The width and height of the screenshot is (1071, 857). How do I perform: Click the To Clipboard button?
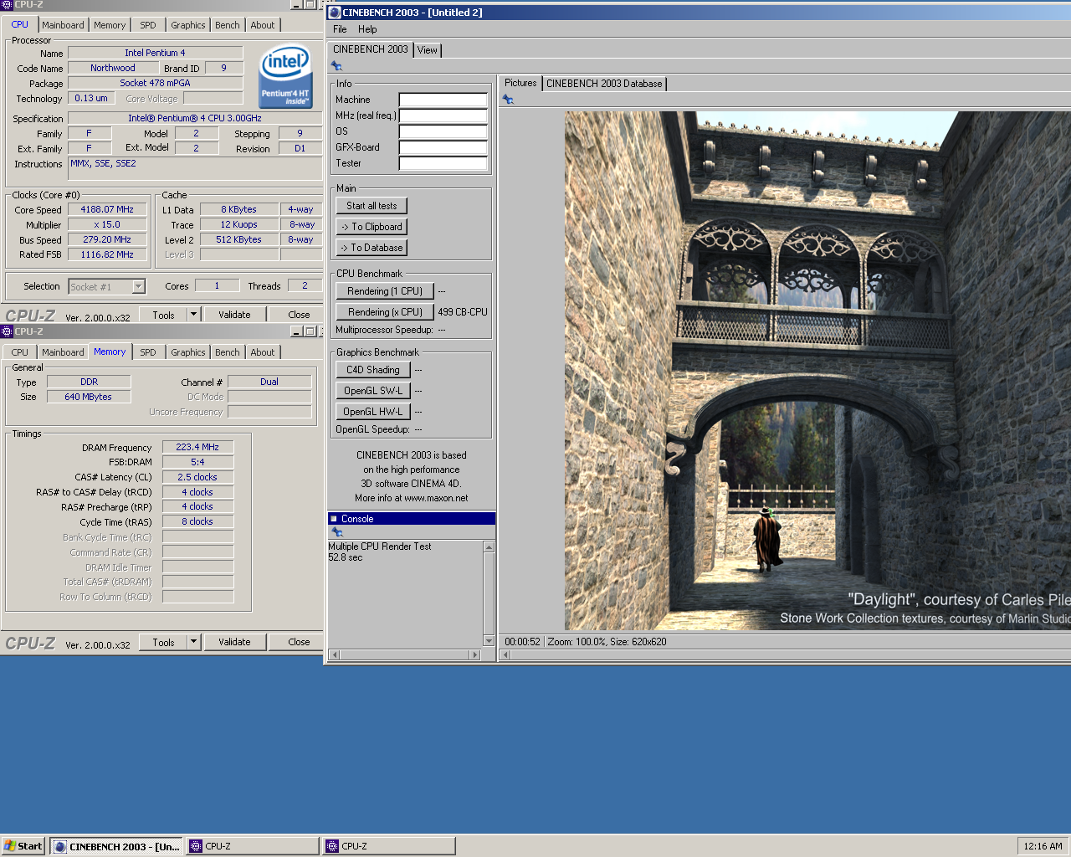pyautogui.click(x=372, y=227)
